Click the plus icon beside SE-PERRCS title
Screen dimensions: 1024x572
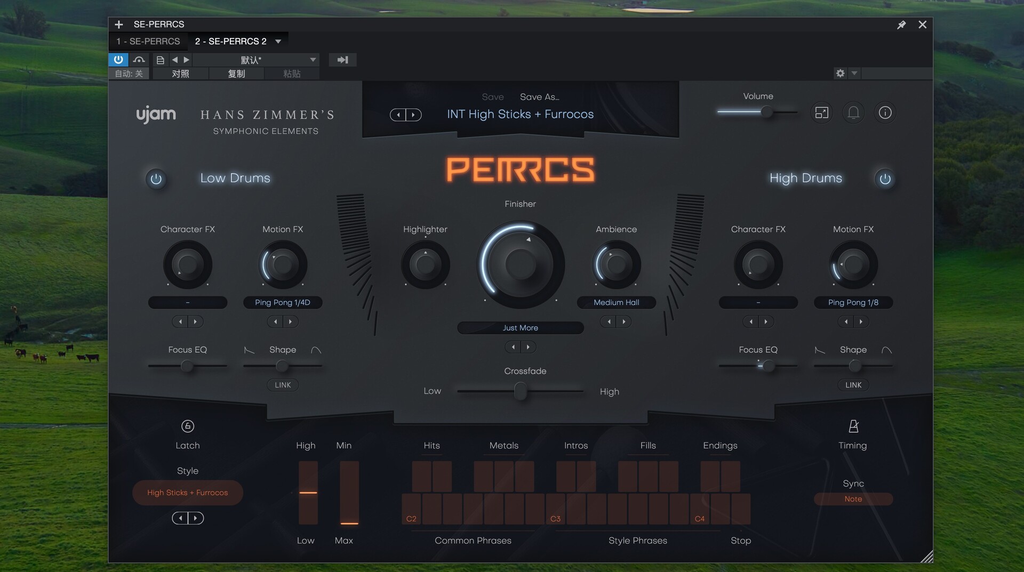coord(119,25)
